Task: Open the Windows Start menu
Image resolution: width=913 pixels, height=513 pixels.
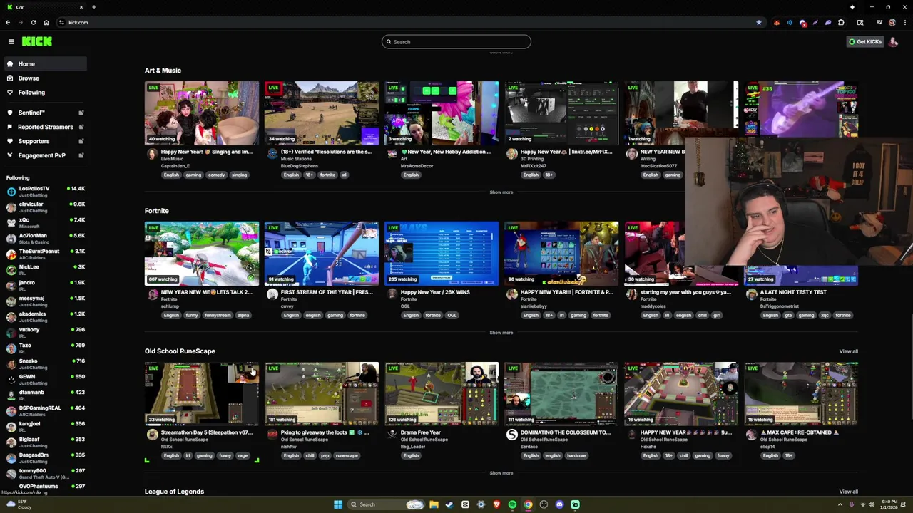Action: [338, 504]
